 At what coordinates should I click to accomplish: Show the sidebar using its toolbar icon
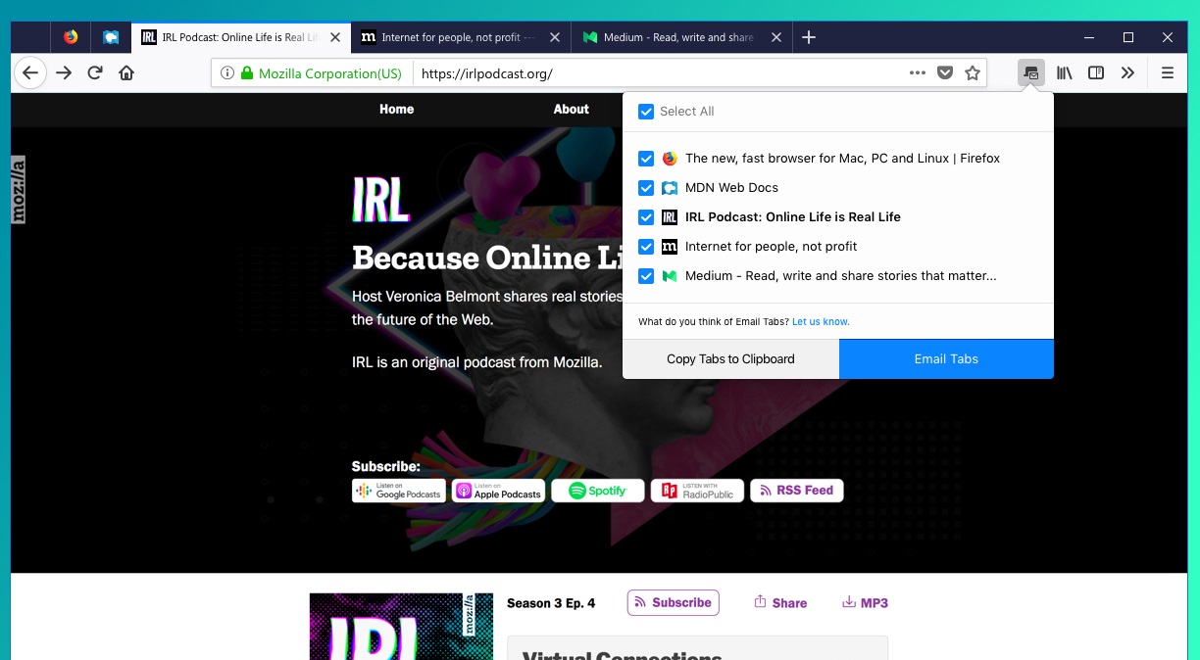(x=1097, y=72)
